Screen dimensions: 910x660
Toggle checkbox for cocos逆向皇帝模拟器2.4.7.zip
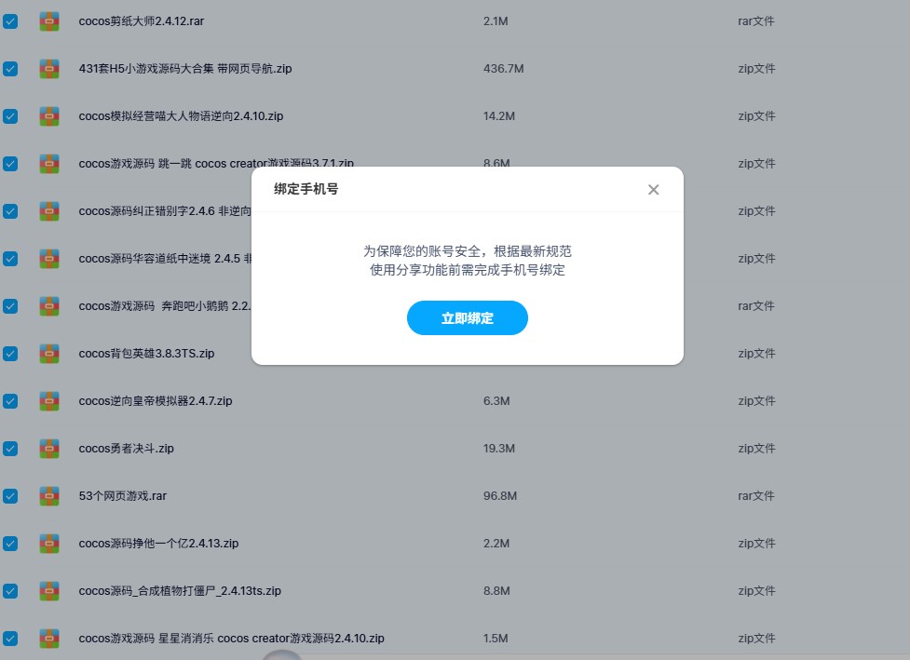[x=10, y=401]
